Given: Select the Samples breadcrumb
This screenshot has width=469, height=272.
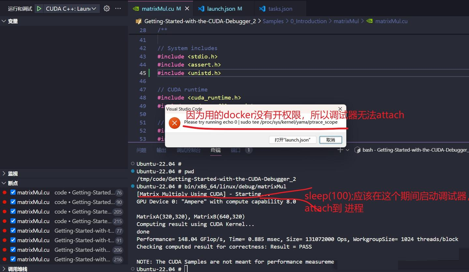Looking at the screenshot, I should click(273, 21).
